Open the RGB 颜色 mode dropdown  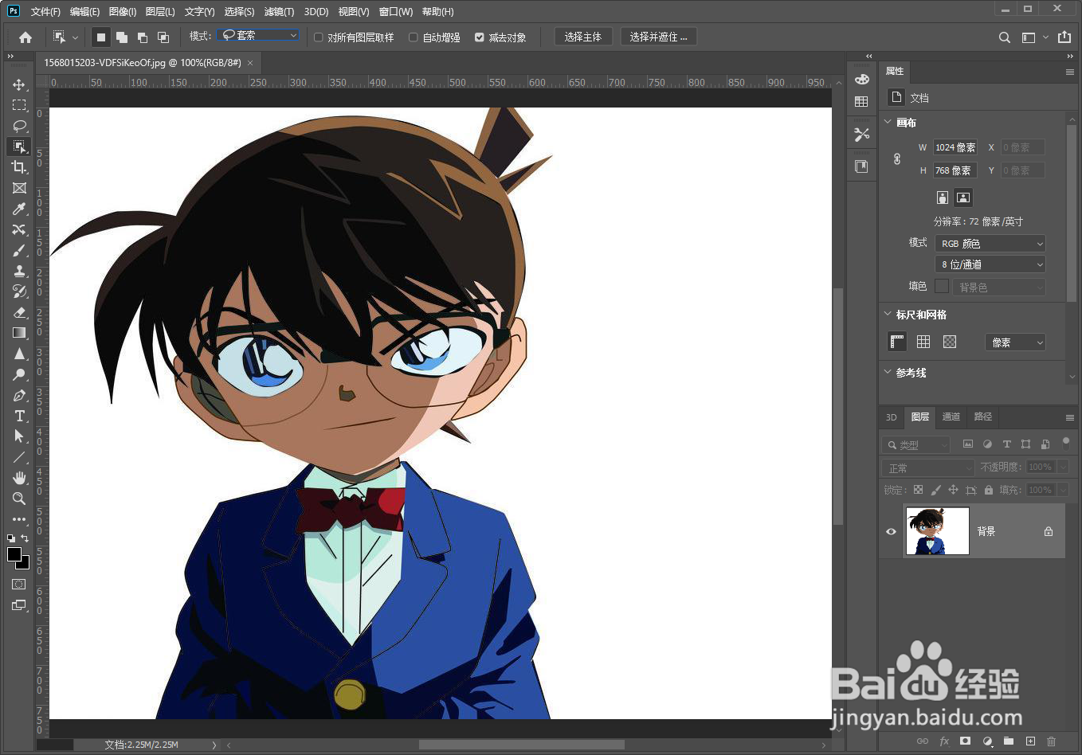(990, 244)
